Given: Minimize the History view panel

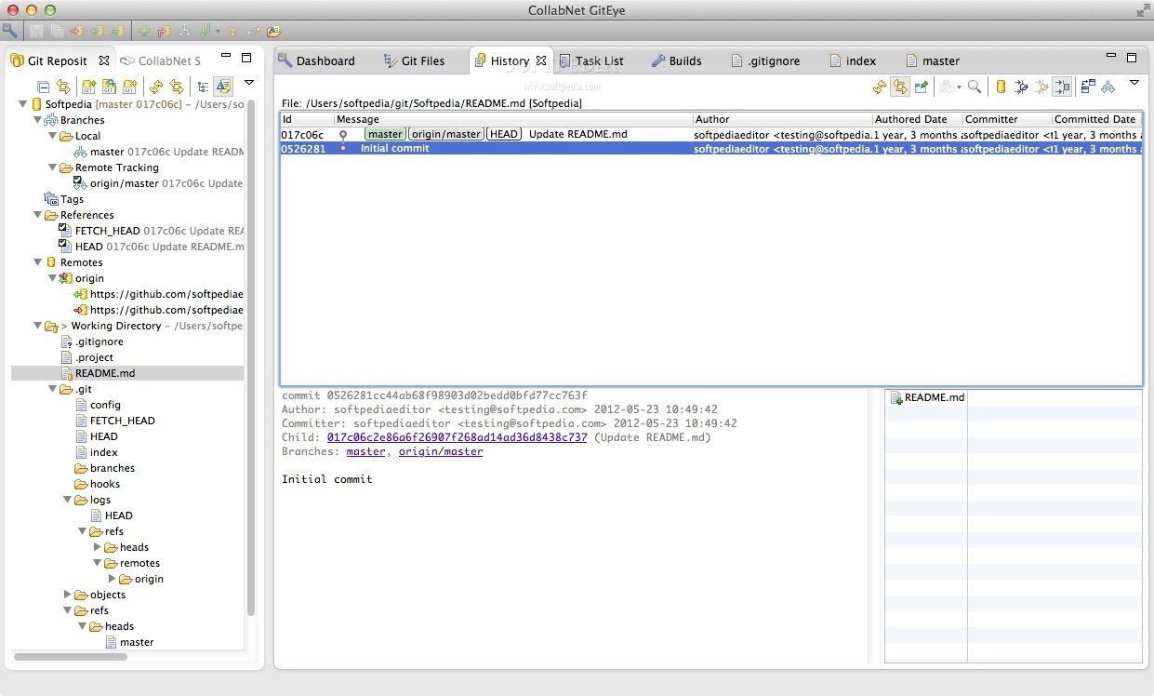Looking at the screenshot, I should [1110, 57].
